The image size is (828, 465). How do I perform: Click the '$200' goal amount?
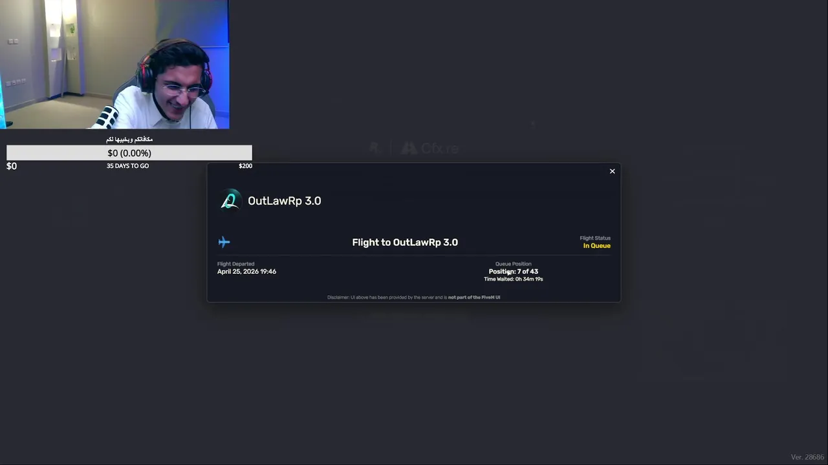[x=245, y=166]
